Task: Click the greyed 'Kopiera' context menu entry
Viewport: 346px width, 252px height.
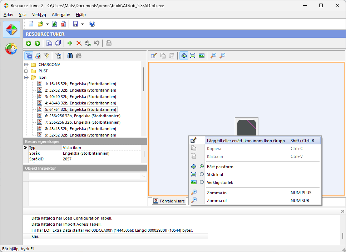Action: pos(256,149)
